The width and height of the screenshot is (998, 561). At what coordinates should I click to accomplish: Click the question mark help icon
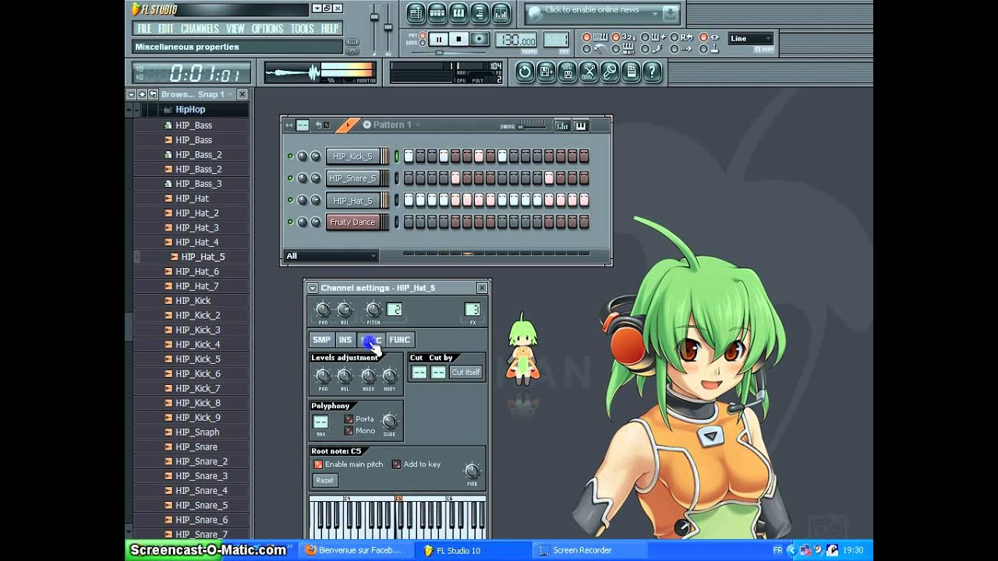[x=653, y=72]
